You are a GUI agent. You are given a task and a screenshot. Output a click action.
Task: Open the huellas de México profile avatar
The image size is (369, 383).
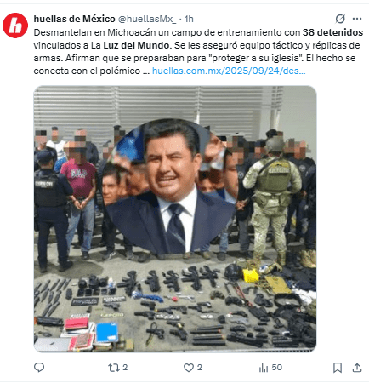coord(15,26)
